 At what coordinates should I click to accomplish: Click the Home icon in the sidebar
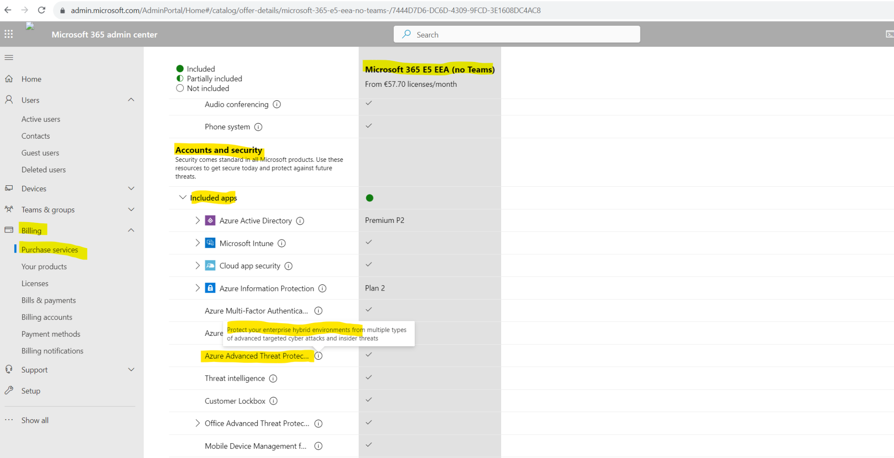click(9, 79)
